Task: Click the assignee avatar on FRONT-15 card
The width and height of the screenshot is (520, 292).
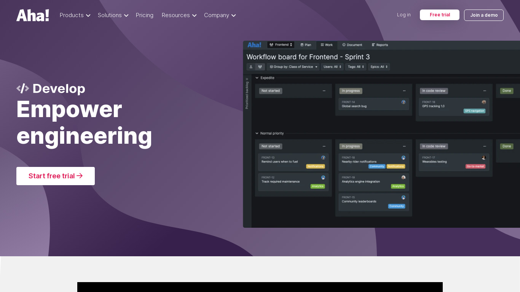Action: (x=404, y=197)
